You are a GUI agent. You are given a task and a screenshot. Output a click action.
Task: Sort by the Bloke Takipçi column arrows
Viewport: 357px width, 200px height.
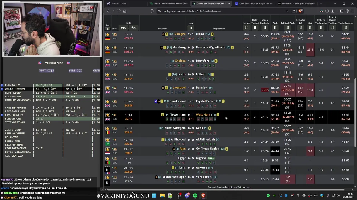click(255, 27)
